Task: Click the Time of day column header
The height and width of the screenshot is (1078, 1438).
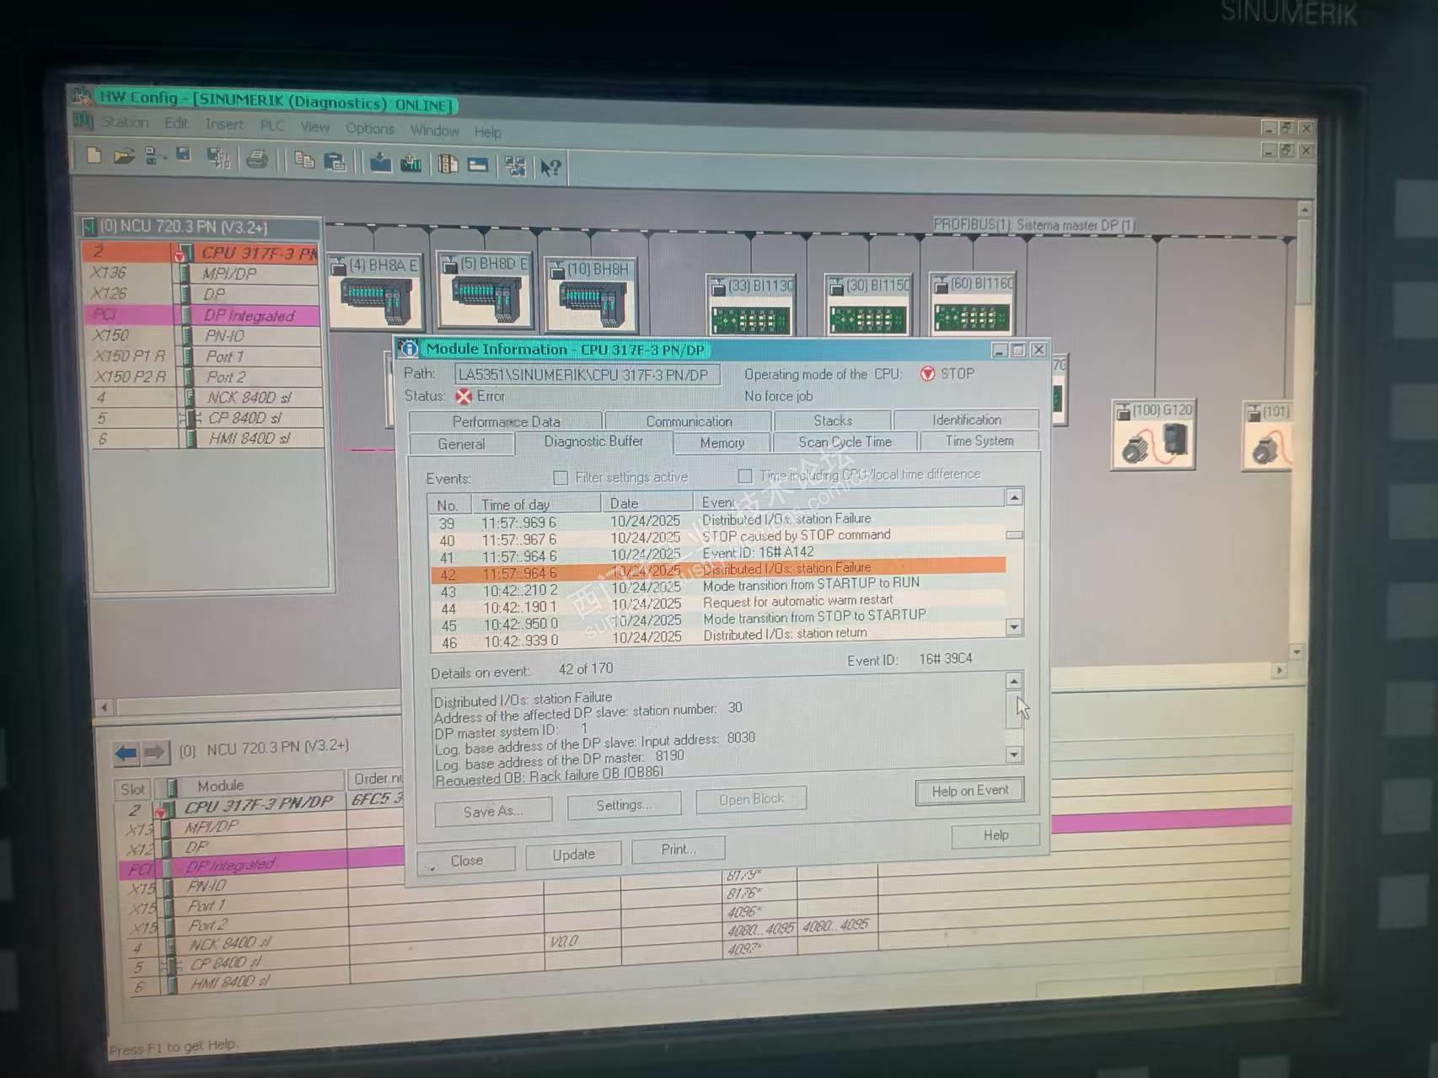Action: 536,504
